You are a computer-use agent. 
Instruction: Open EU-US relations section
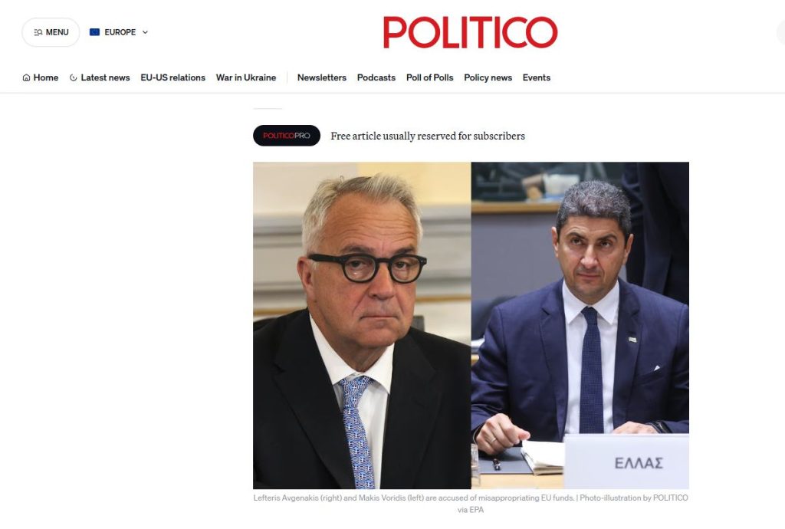(x=172, y=77)
